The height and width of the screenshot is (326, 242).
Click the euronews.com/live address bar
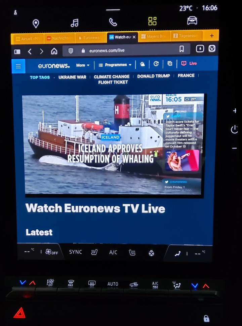click(x=126, y=50)
